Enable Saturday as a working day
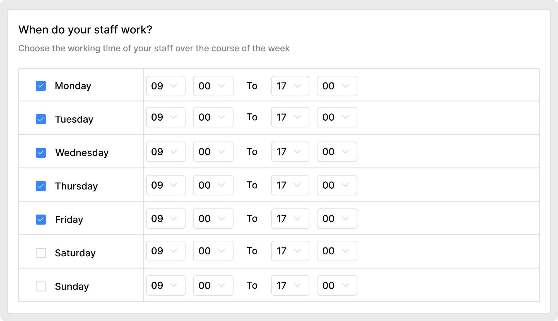 (40, 253)
